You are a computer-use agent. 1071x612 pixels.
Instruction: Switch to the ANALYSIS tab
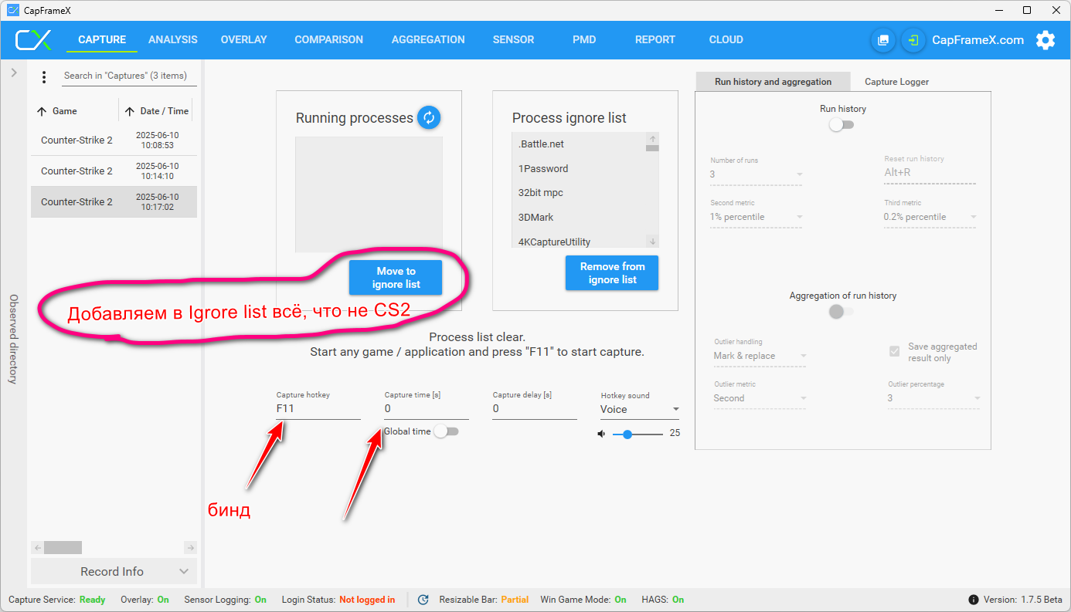click(173, 39)
